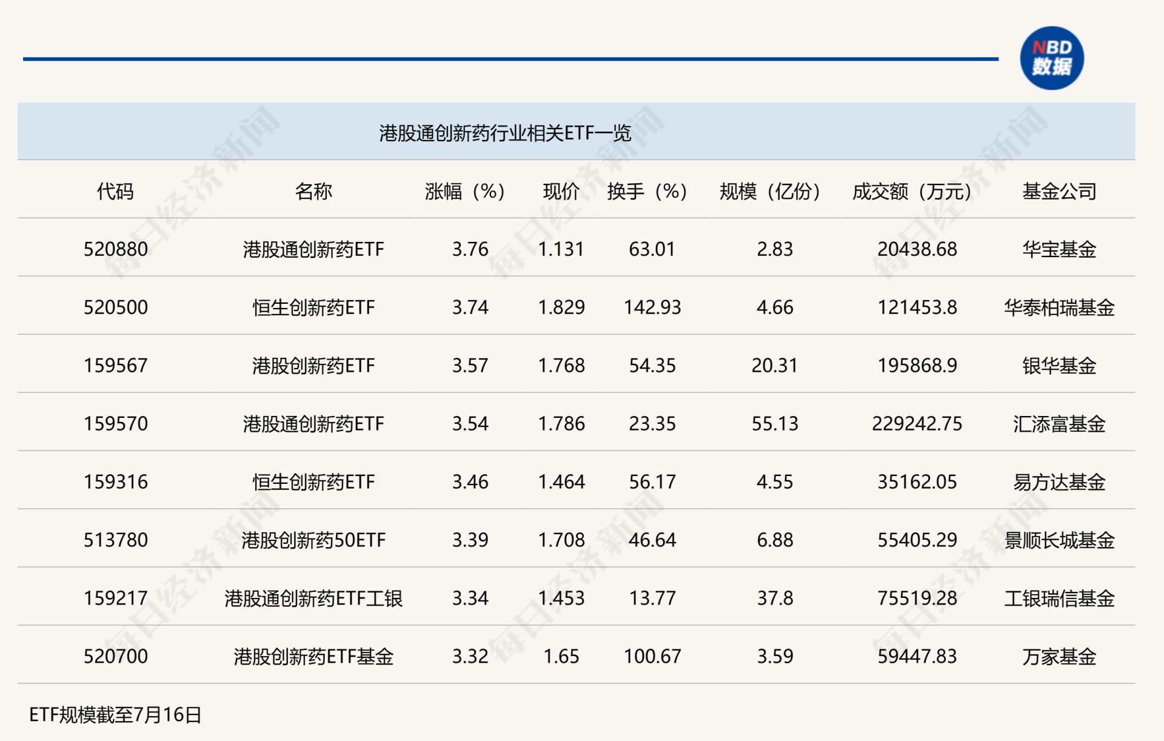
Task: Select the 涨幅（%） column header
Action: point(465,192)
